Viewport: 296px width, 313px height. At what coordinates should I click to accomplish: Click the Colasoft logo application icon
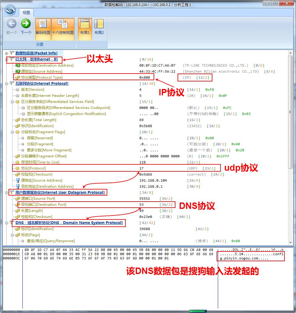click(x=10, y=10)
